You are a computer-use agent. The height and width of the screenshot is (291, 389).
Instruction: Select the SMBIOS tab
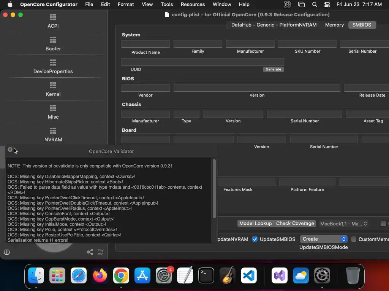(362, 25)
